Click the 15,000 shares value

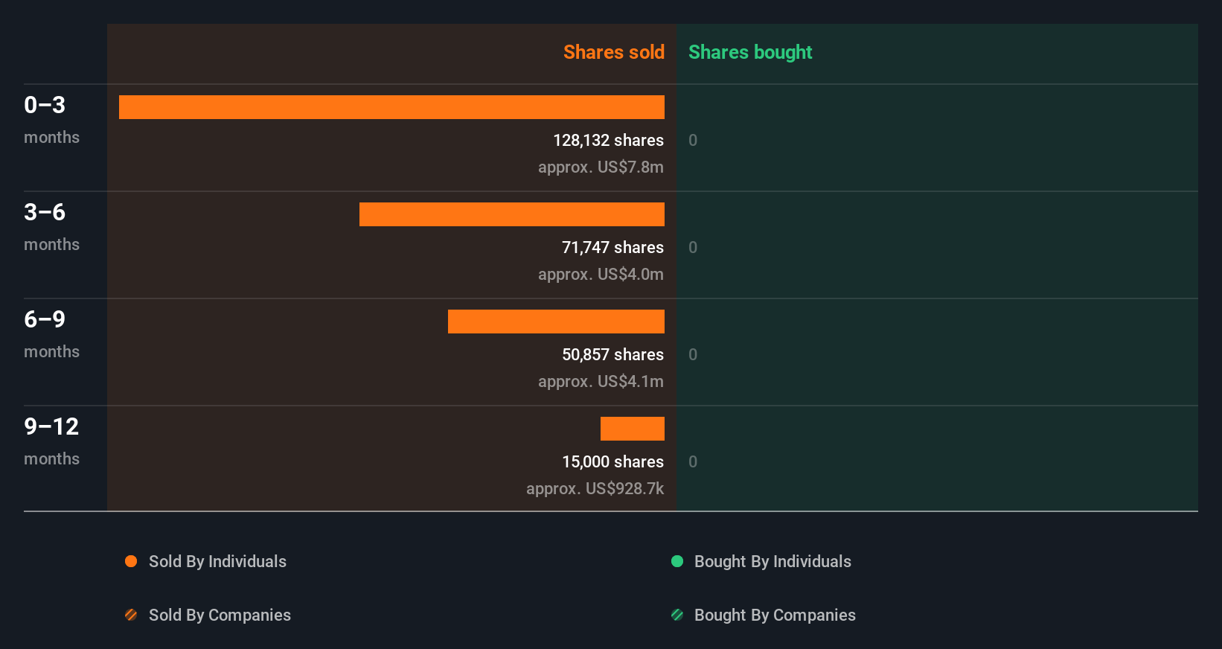click(612, 461)
